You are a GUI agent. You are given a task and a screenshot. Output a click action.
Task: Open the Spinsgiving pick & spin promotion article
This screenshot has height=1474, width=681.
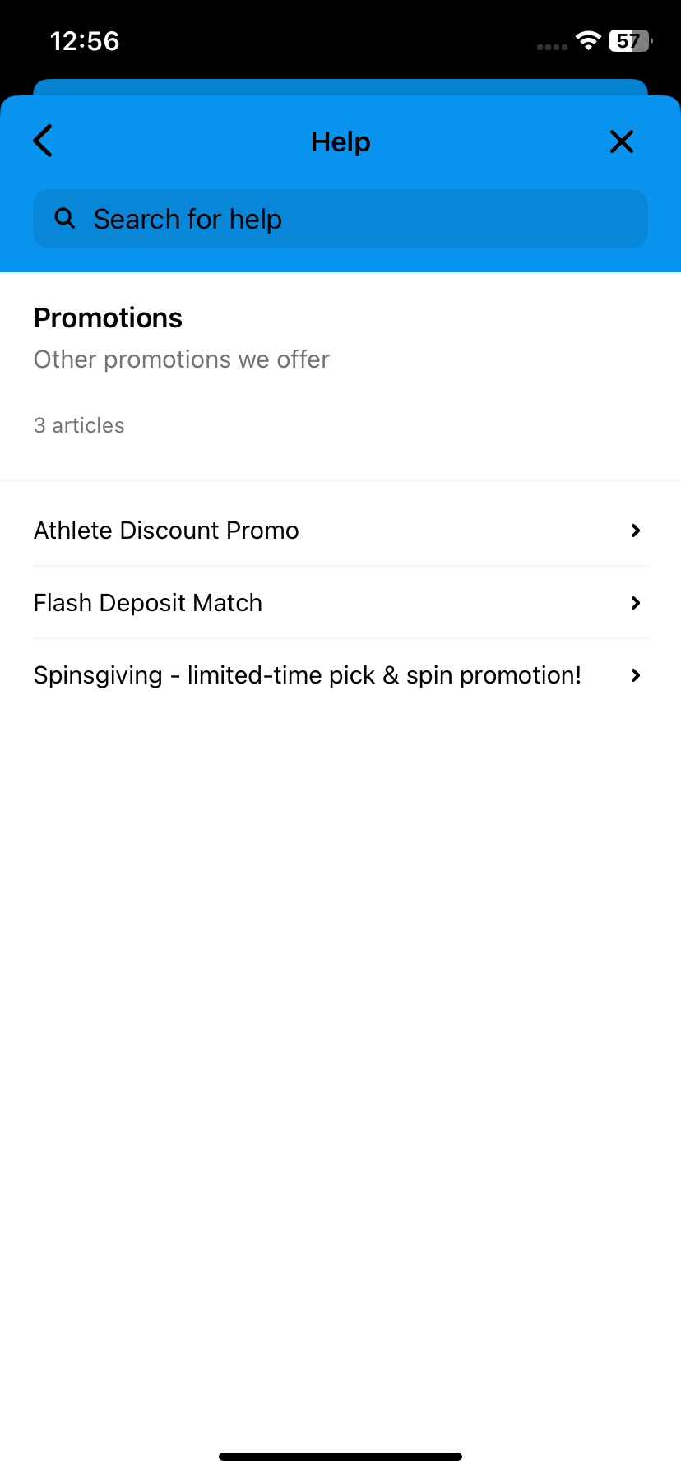340,675
